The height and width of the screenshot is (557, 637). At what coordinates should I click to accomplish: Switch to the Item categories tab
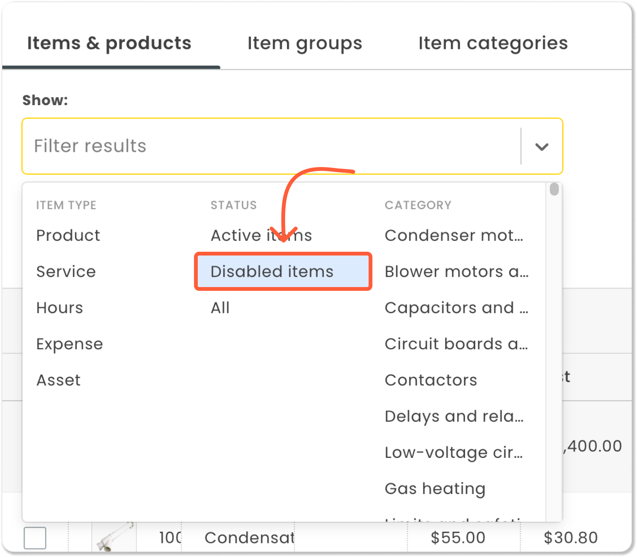tap(493, 43)
